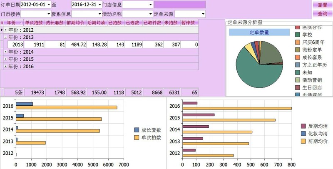Sort by the 单次拍数 column header
333x169 pixels.
click(x=33, y=23)
